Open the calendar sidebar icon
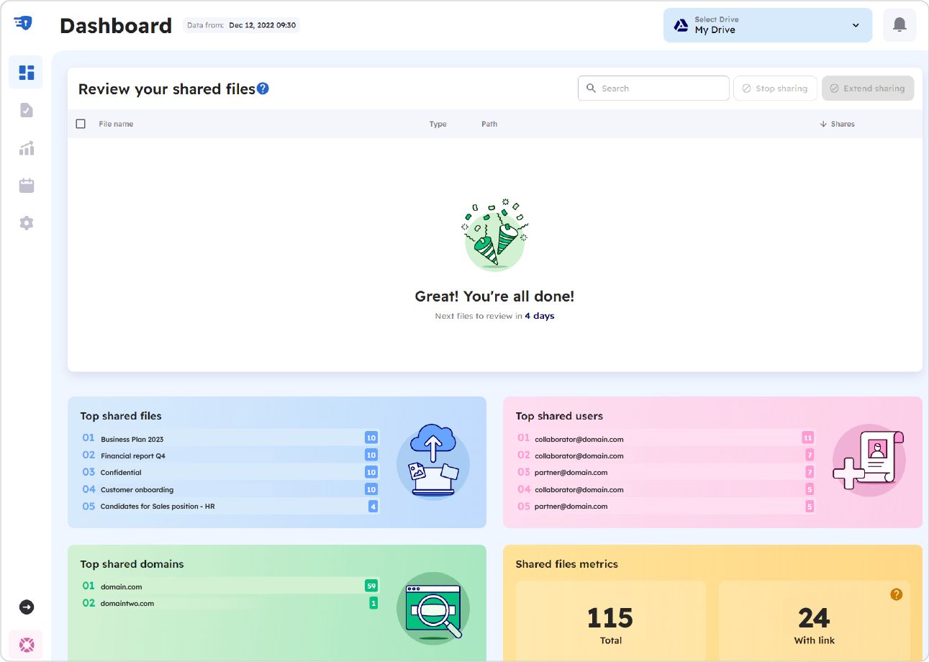Screen dimensions: 929x662 [27, 186]
